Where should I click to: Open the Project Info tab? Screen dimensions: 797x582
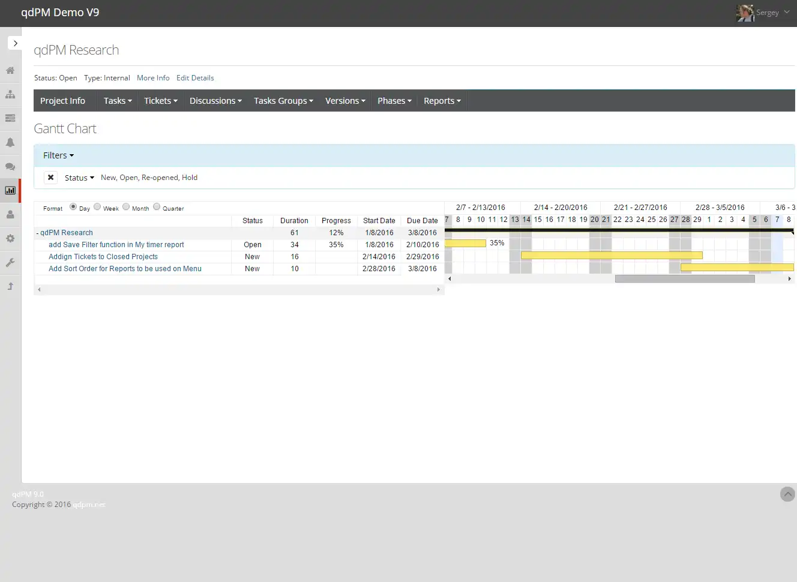pos(62,101)
